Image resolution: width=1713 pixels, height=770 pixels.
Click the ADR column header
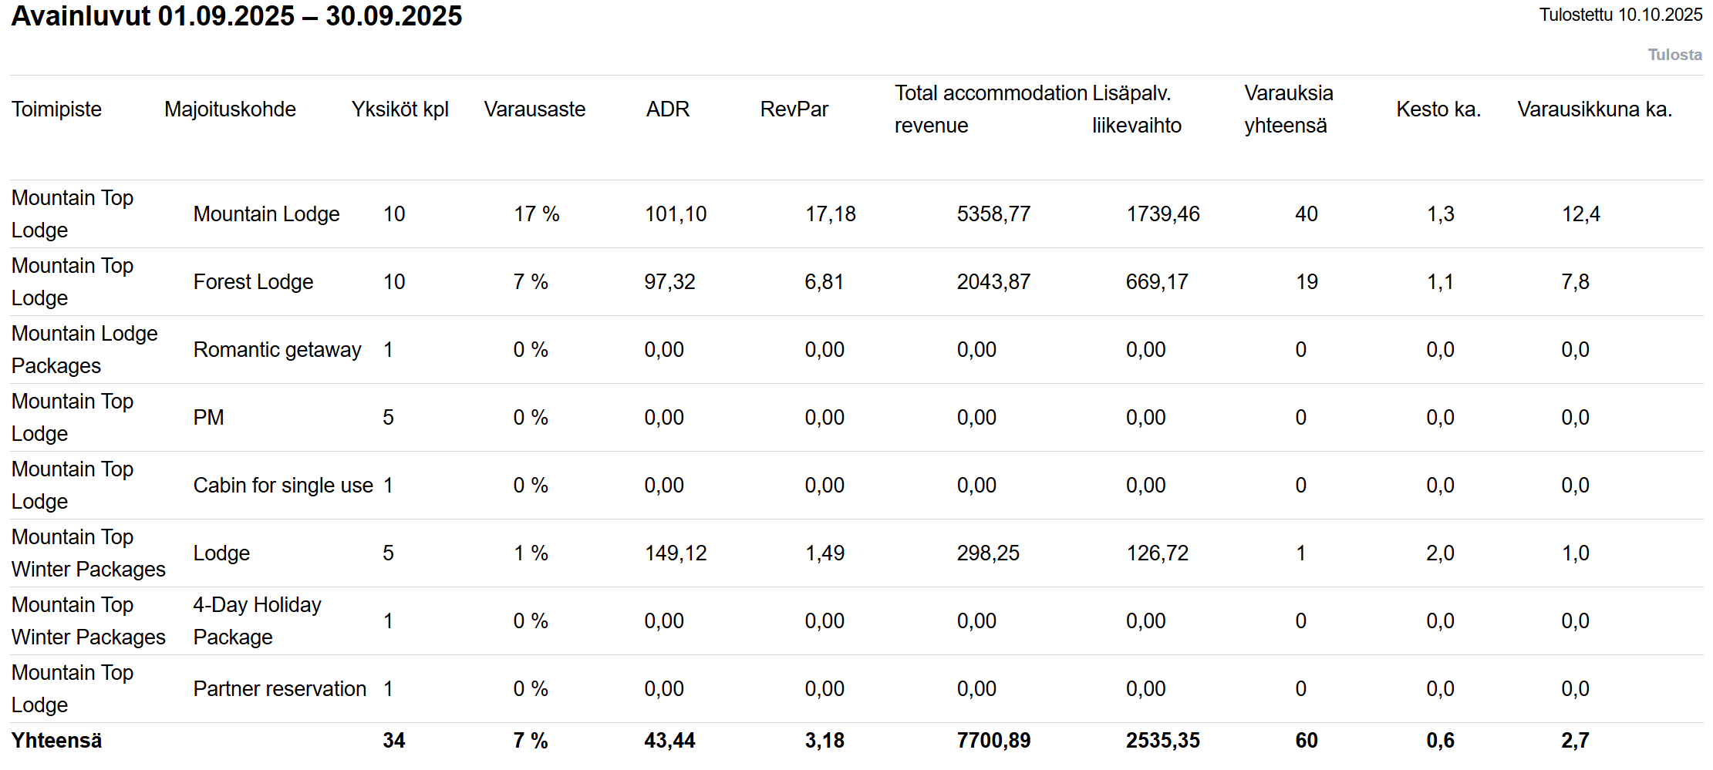667,109
